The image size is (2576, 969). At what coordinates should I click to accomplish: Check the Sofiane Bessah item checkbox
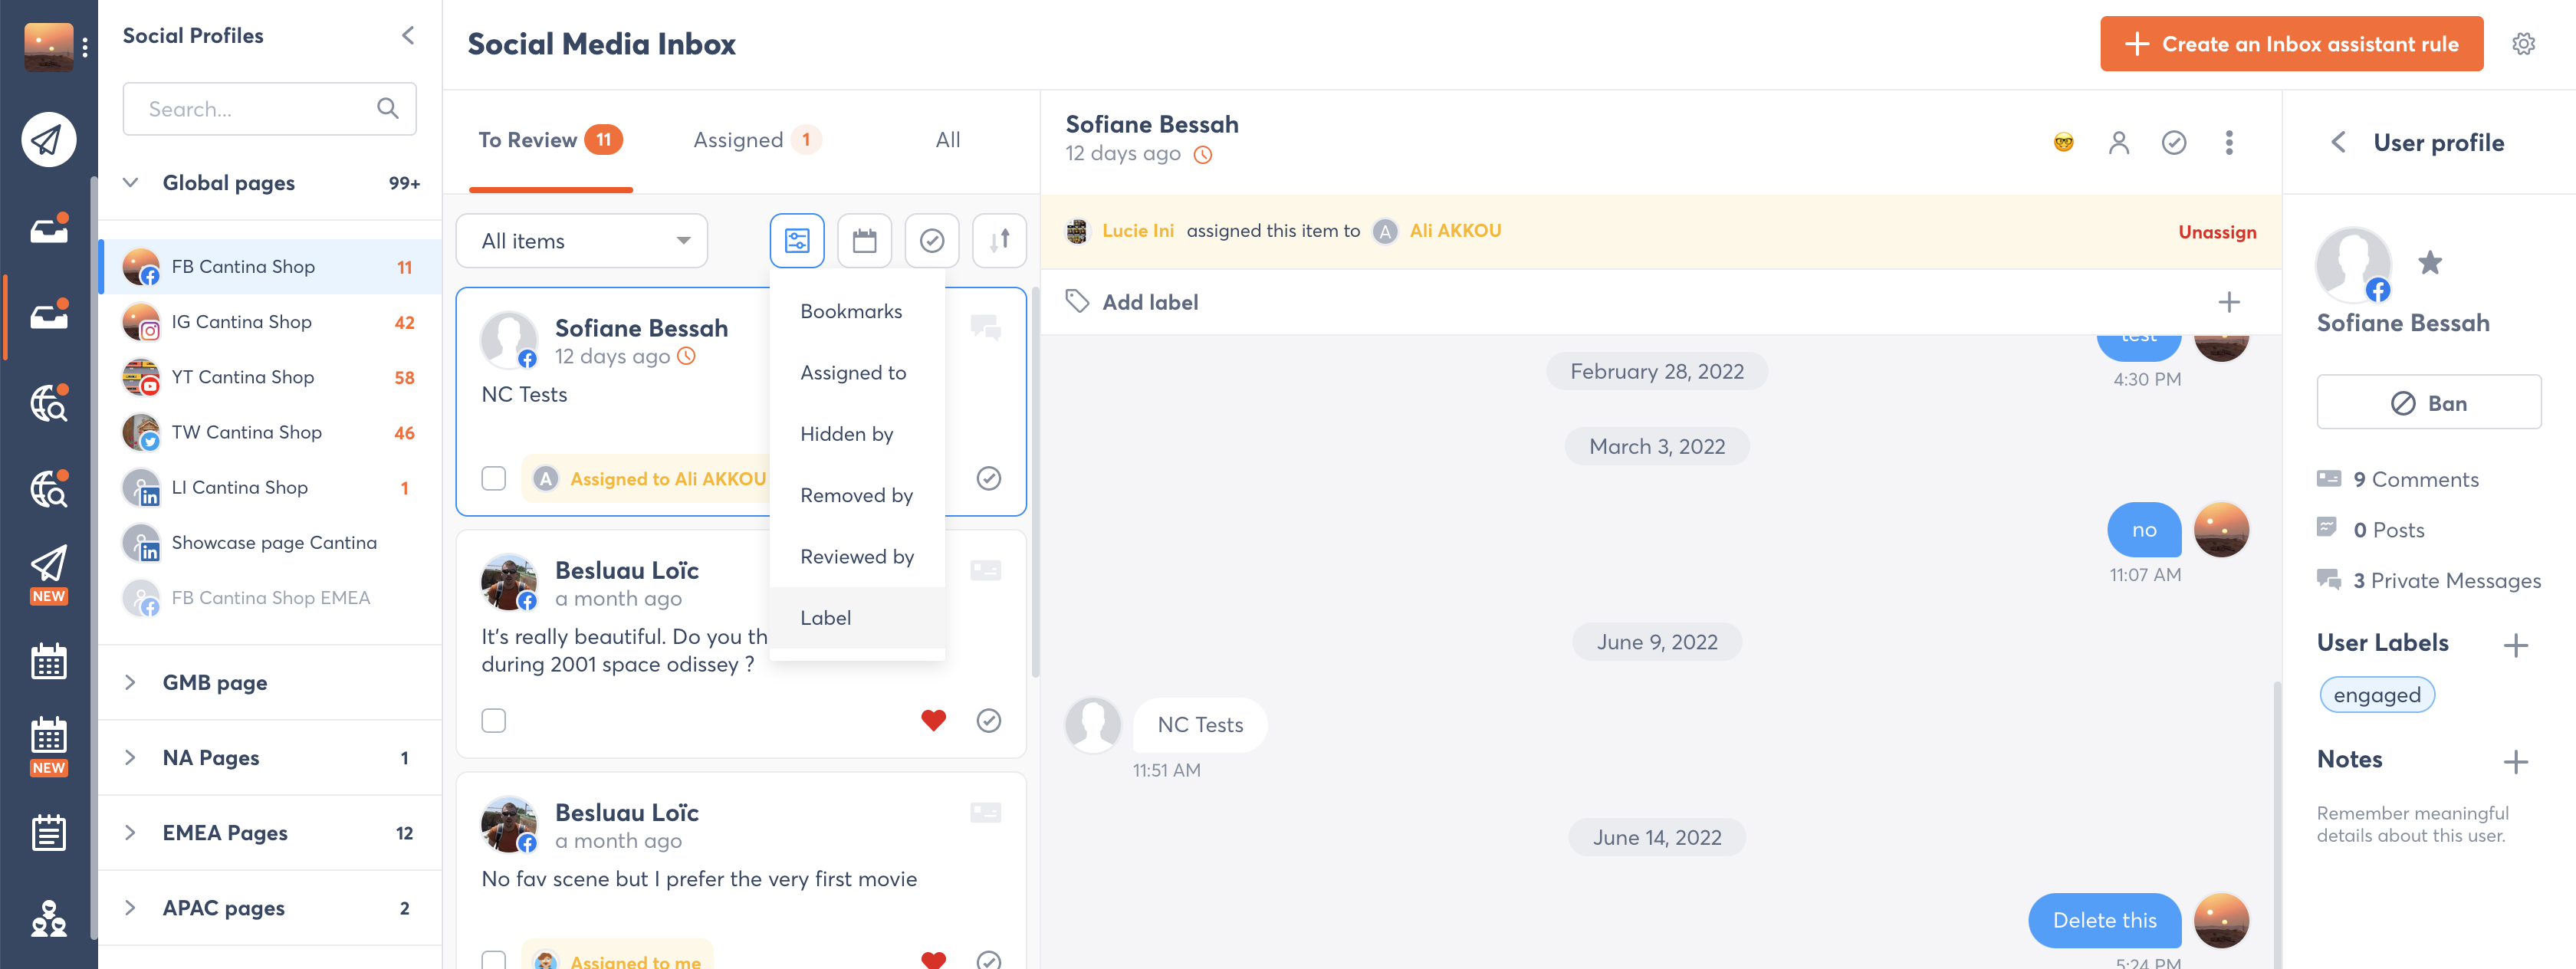[494, 478]
